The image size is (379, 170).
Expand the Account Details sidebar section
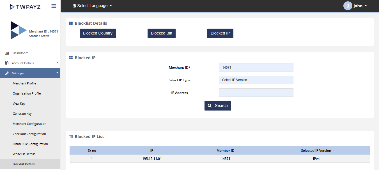pyautogui.click(x=57, y=62)
